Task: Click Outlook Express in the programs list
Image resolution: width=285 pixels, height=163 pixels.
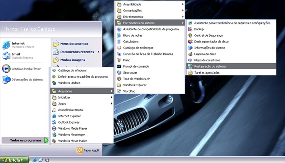Action: pos(82,122)
